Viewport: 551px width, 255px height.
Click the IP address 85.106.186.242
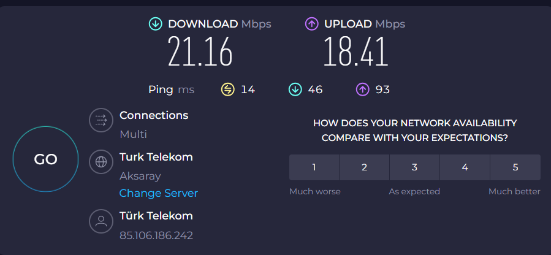pos(156,235)
